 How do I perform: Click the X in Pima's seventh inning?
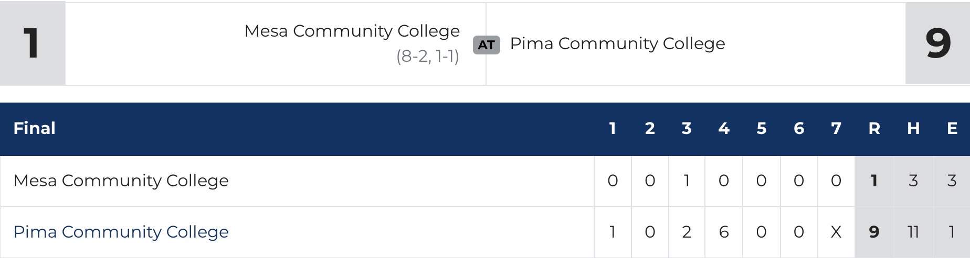pyautogui.click(x=836, y=232)
